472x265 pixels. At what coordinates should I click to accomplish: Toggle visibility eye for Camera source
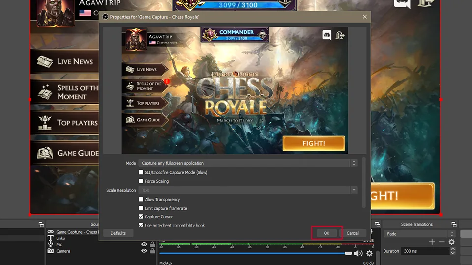[x=144, y=251]
